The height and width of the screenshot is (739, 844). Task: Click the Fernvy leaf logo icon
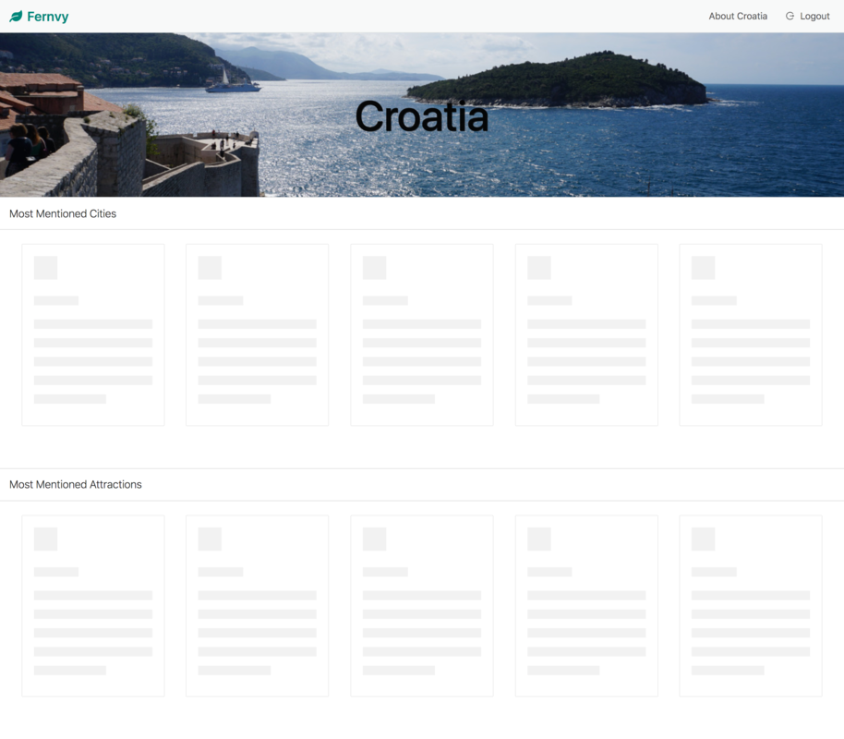[x=16, y=17]
